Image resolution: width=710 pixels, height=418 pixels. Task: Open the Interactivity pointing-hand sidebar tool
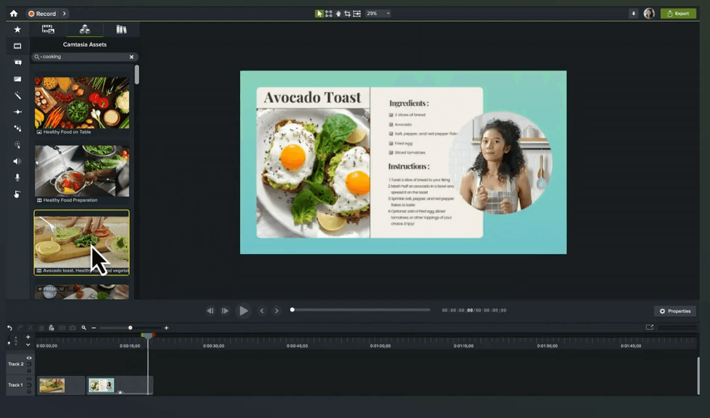(17, 194)
